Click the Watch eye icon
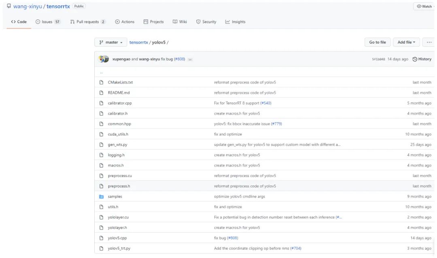Viewport: 437px width, 258px height. point(418,6)
